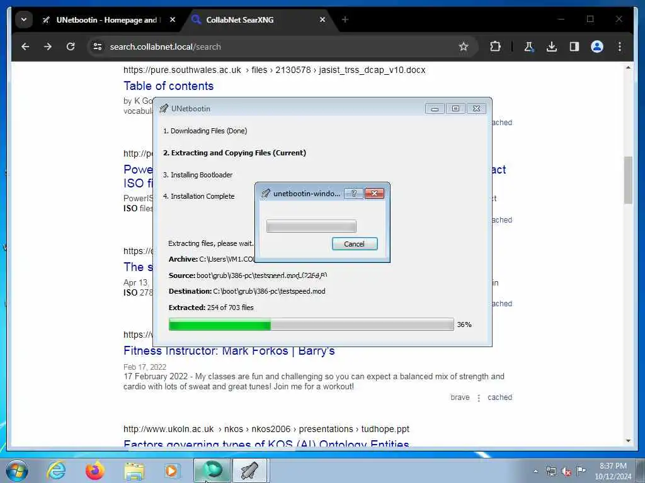Toggle the browser side panel

[x=574, y=47]
